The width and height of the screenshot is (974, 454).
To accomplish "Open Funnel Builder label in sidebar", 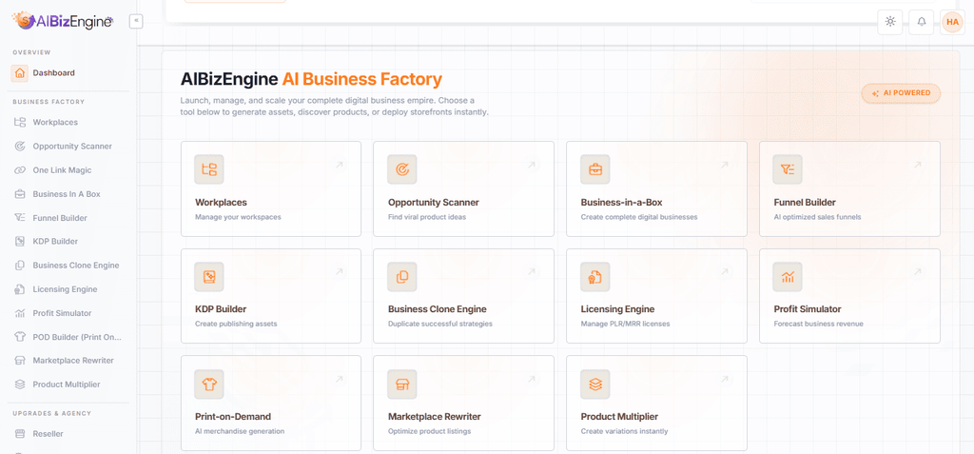I will pyautogui.click(x=60, y=218).
